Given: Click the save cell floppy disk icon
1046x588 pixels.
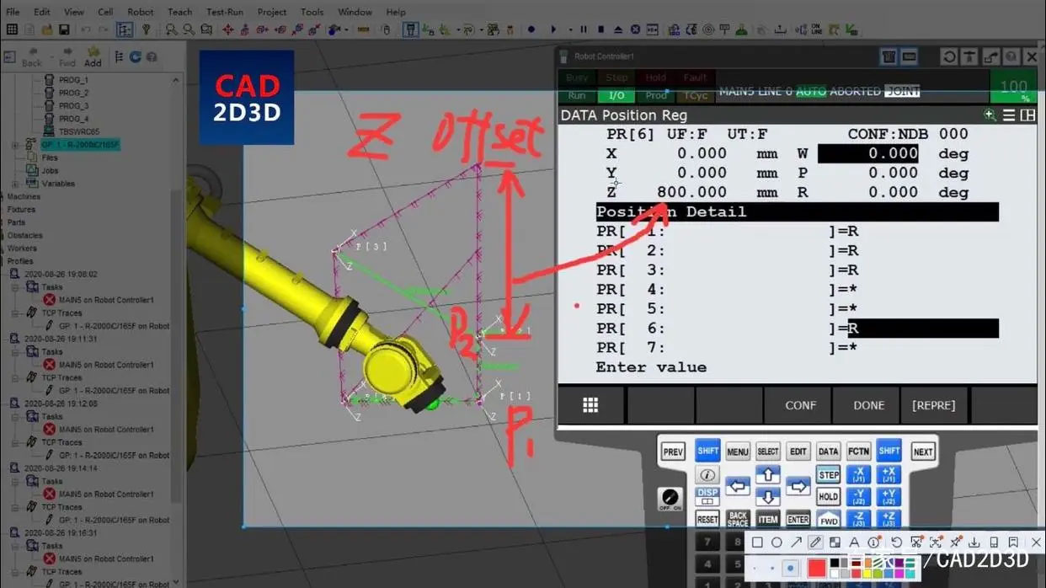Looking at the screenshot, I should 64,29.
